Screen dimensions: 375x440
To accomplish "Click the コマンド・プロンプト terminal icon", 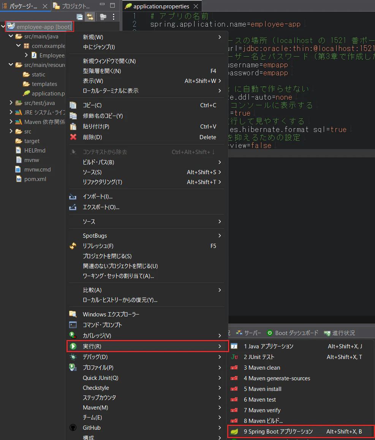I will point(73,325).
